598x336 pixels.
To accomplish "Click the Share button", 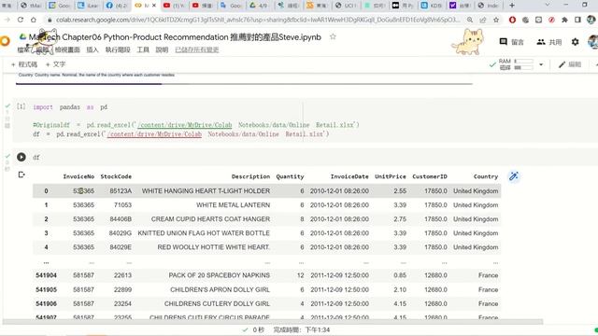I will coord(549,42).
